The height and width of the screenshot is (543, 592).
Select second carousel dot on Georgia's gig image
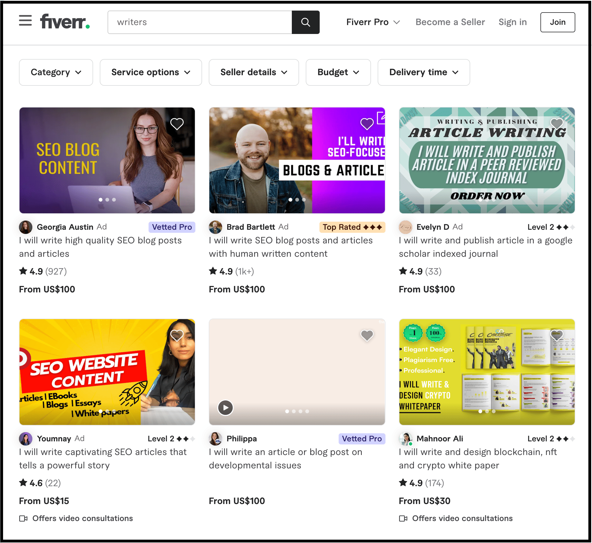(107, 200)
